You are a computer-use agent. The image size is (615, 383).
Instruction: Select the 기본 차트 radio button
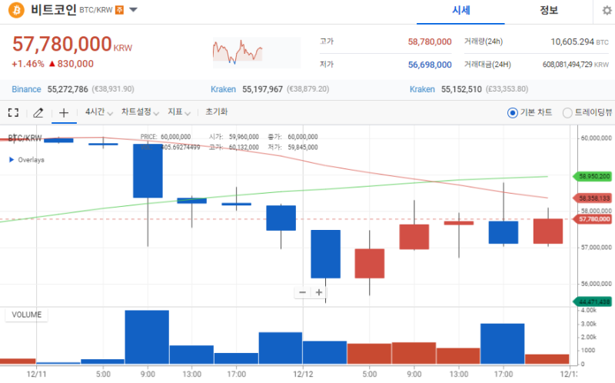point(512,113)
